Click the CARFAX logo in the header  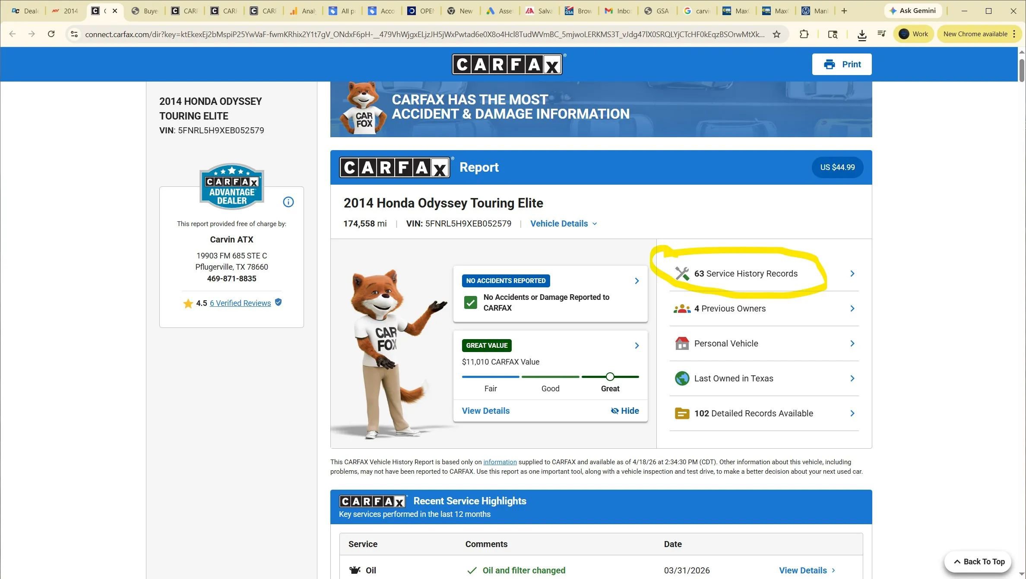click(508, 64)
